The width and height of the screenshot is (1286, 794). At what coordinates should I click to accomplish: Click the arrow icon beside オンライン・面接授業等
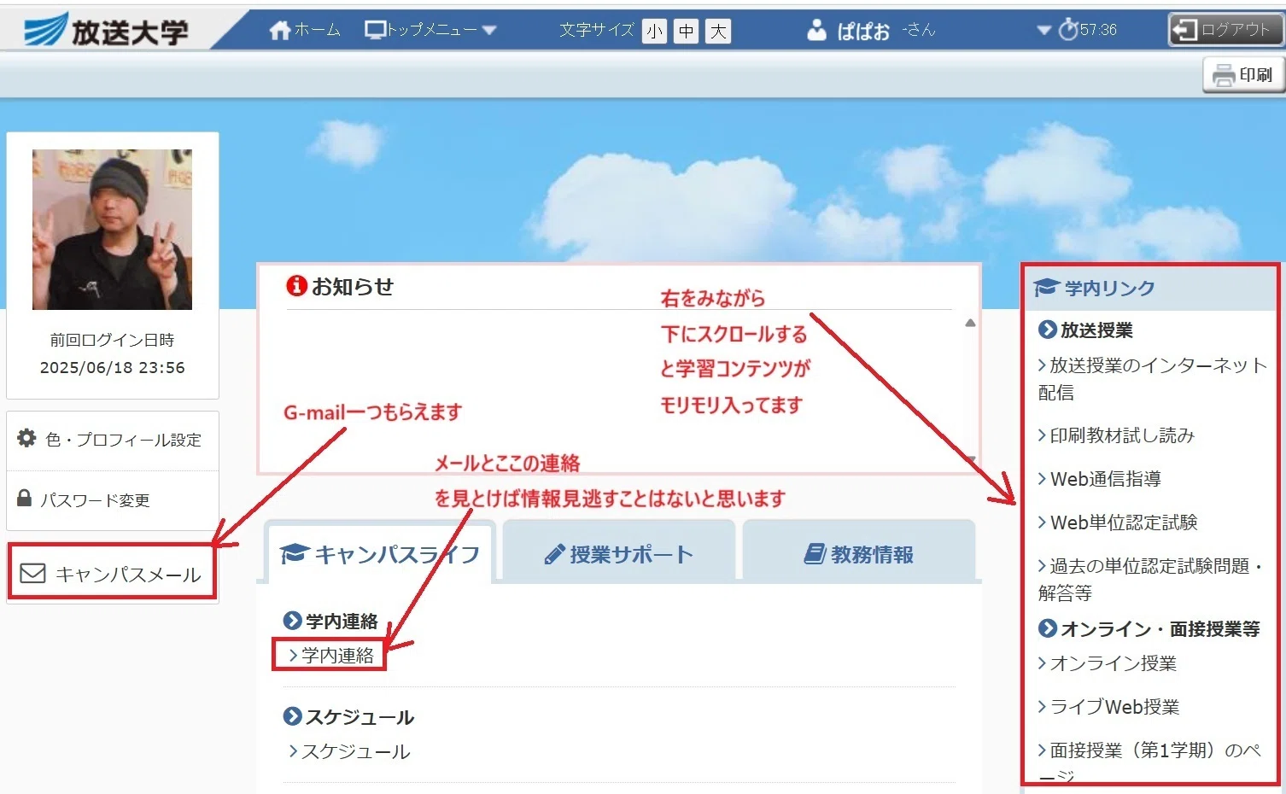coord(1048,628)
